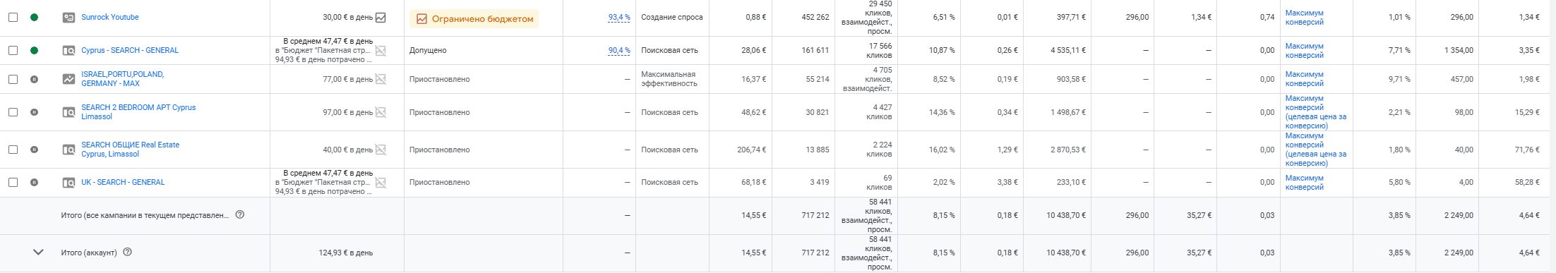Expand the account total row chevron
Screen dimensions: 1556x273
pyautogui.click(x=38, y=252)
